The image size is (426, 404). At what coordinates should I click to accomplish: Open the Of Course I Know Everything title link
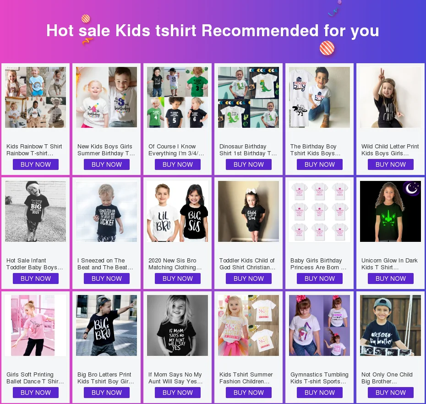click(176, 150)
